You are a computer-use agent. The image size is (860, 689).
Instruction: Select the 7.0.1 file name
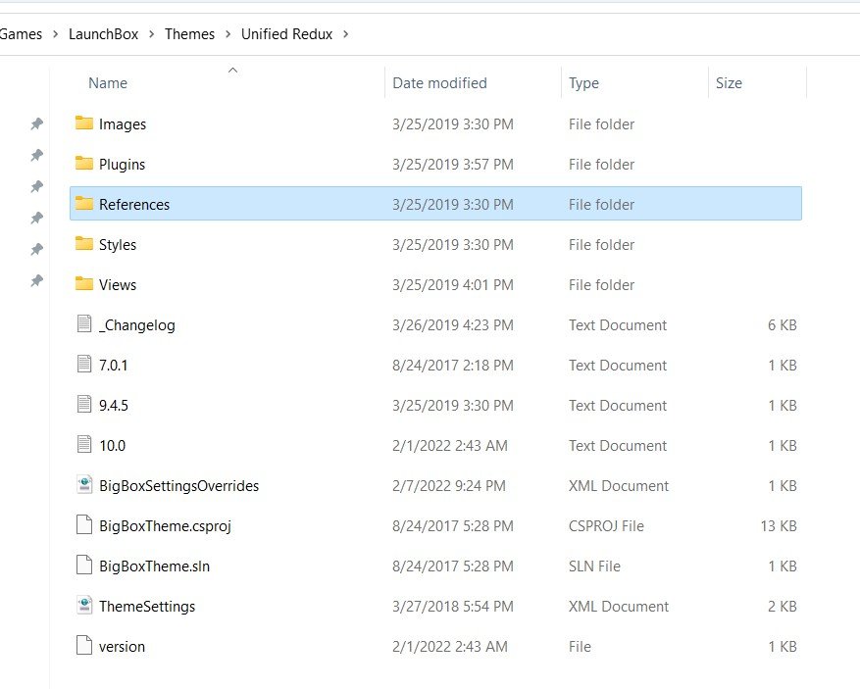113,365
